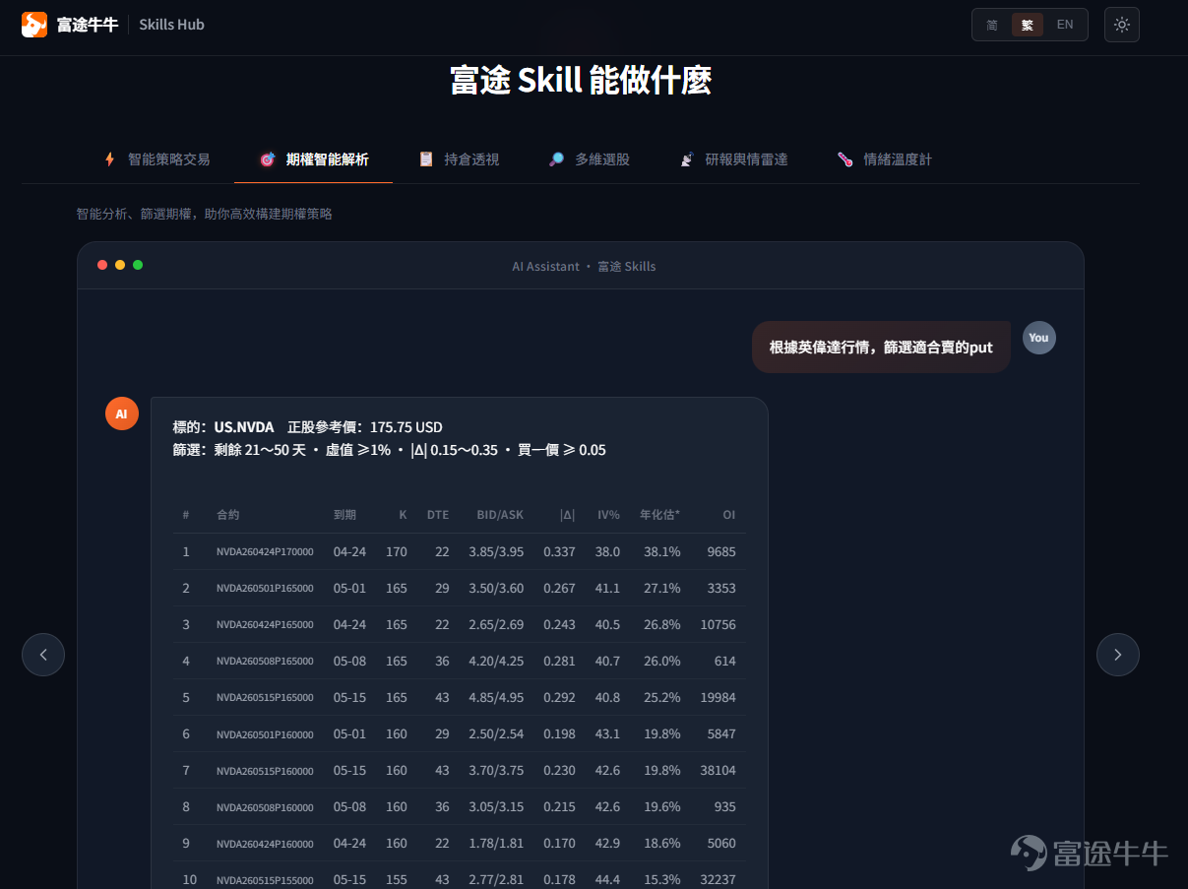Click the 年化估* column header
This screenshot has height=889, width=1188.
(x=659, y=515)
